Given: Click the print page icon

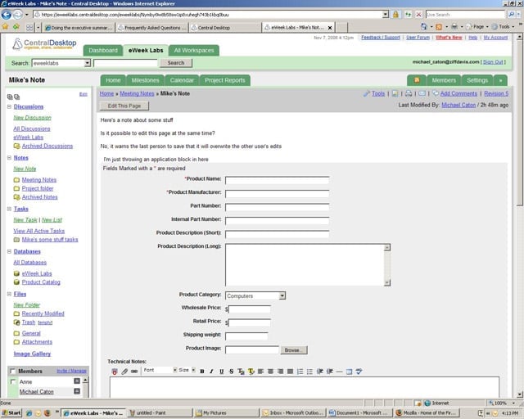Looking at the screenshot, I should pyautogui.click(x=409, y=93).
